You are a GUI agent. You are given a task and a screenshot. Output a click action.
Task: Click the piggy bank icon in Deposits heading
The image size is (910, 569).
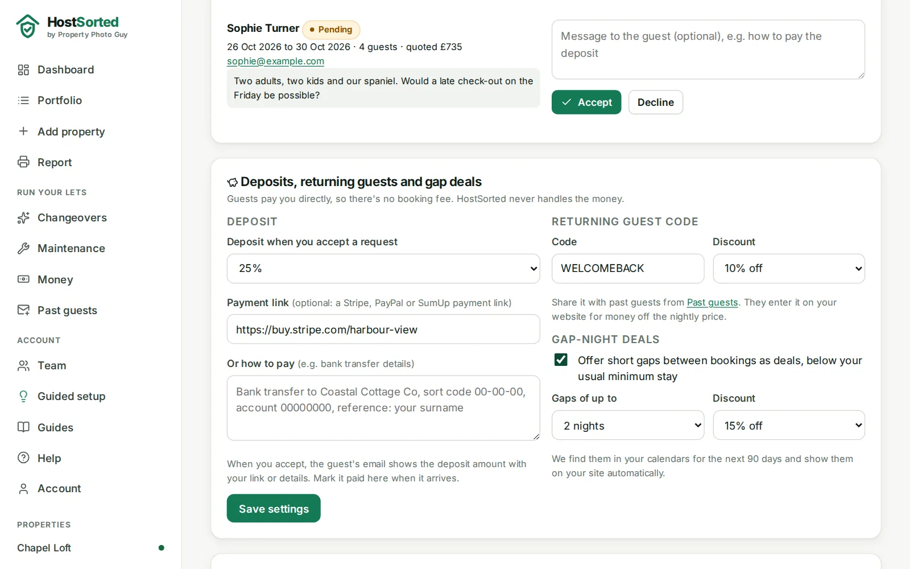point(233,182)
